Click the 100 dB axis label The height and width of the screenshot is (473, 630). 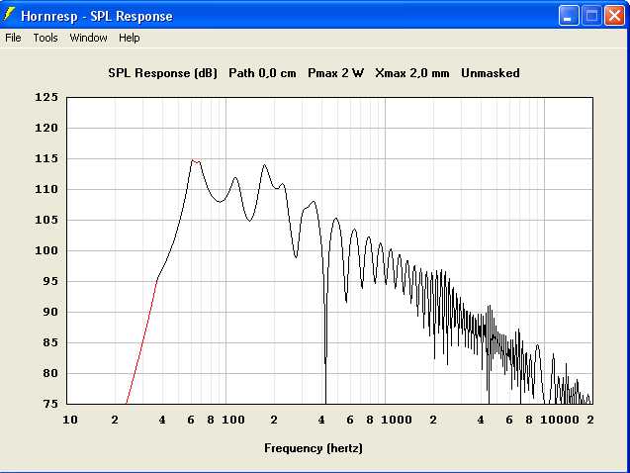pyautogui.click(x=46, y=250)
